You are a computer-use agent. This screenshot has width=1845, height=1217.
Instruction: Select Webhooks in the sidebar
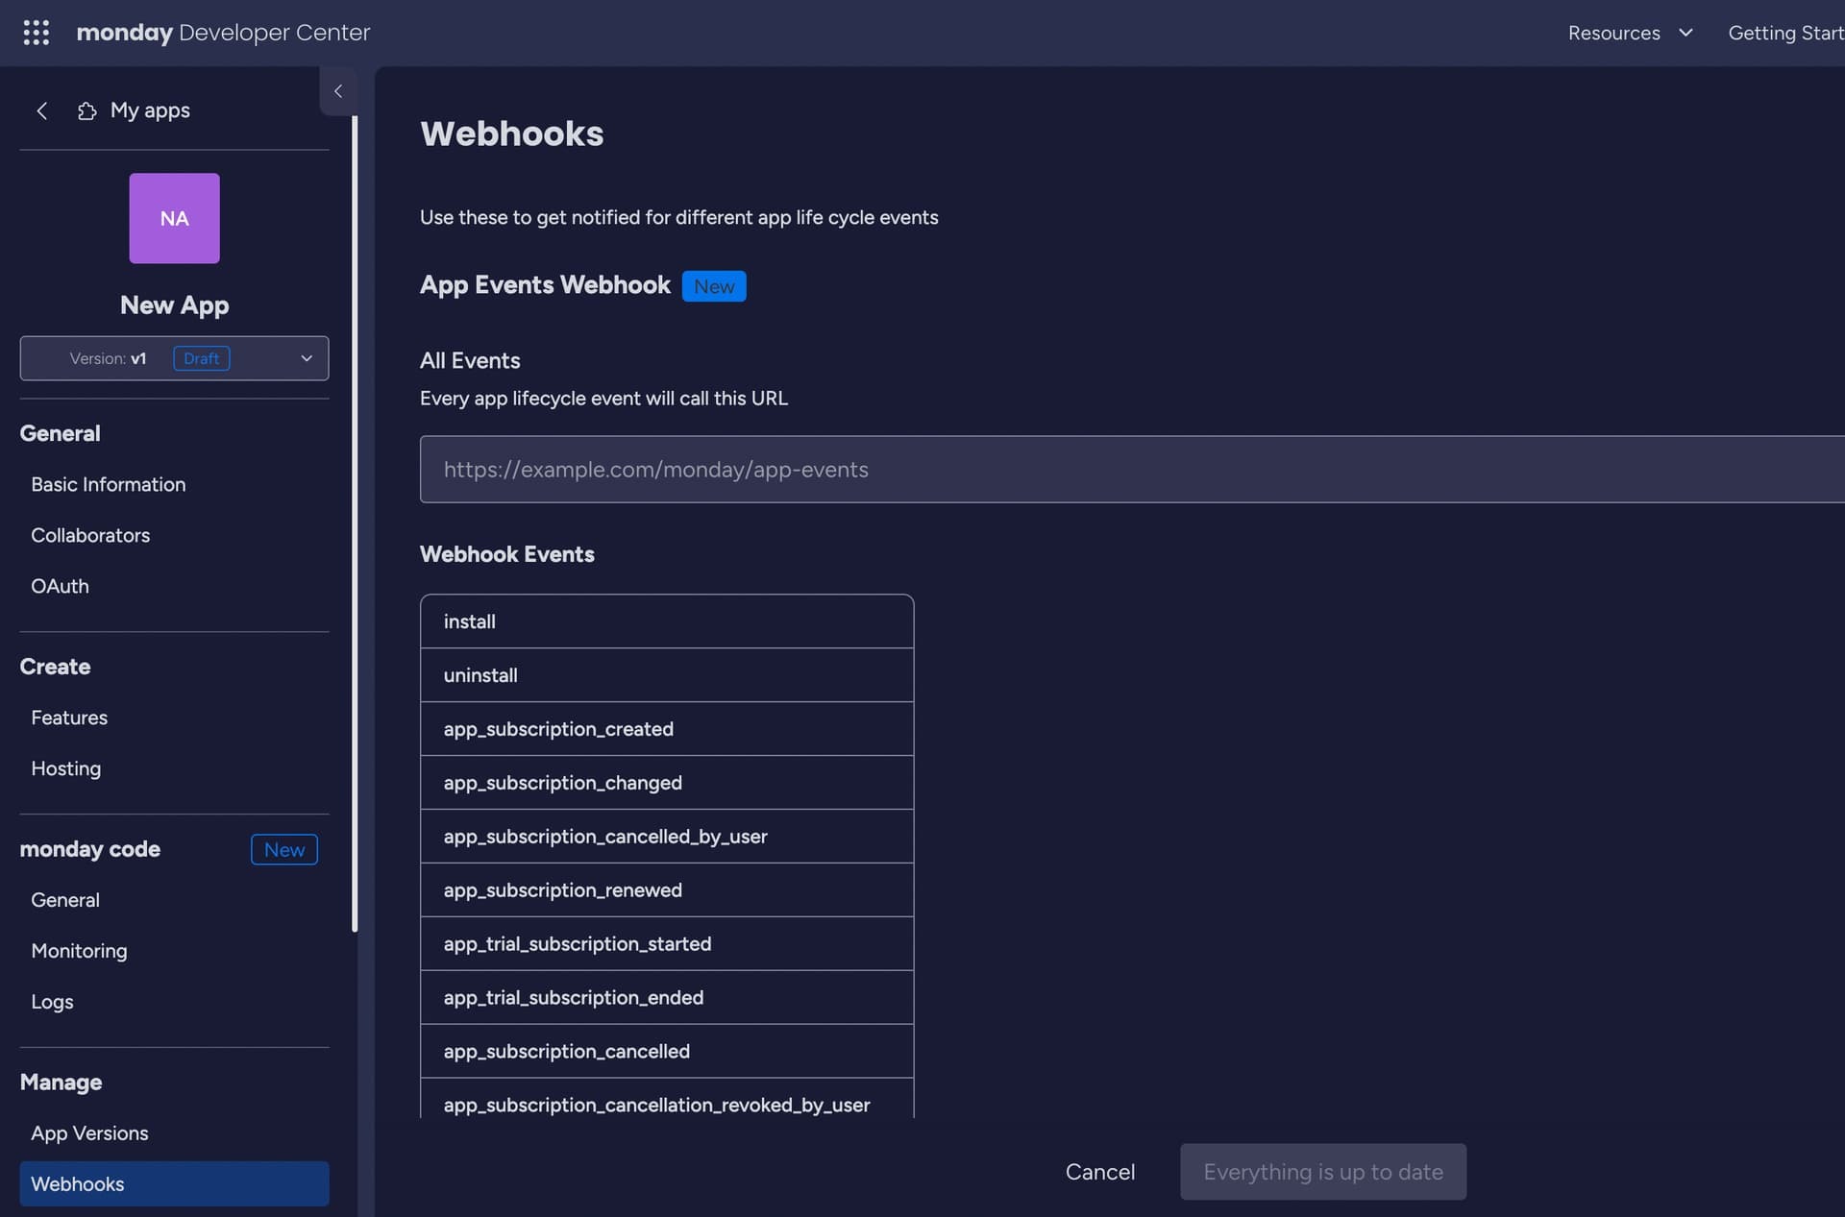click(x=174, y=1183)
